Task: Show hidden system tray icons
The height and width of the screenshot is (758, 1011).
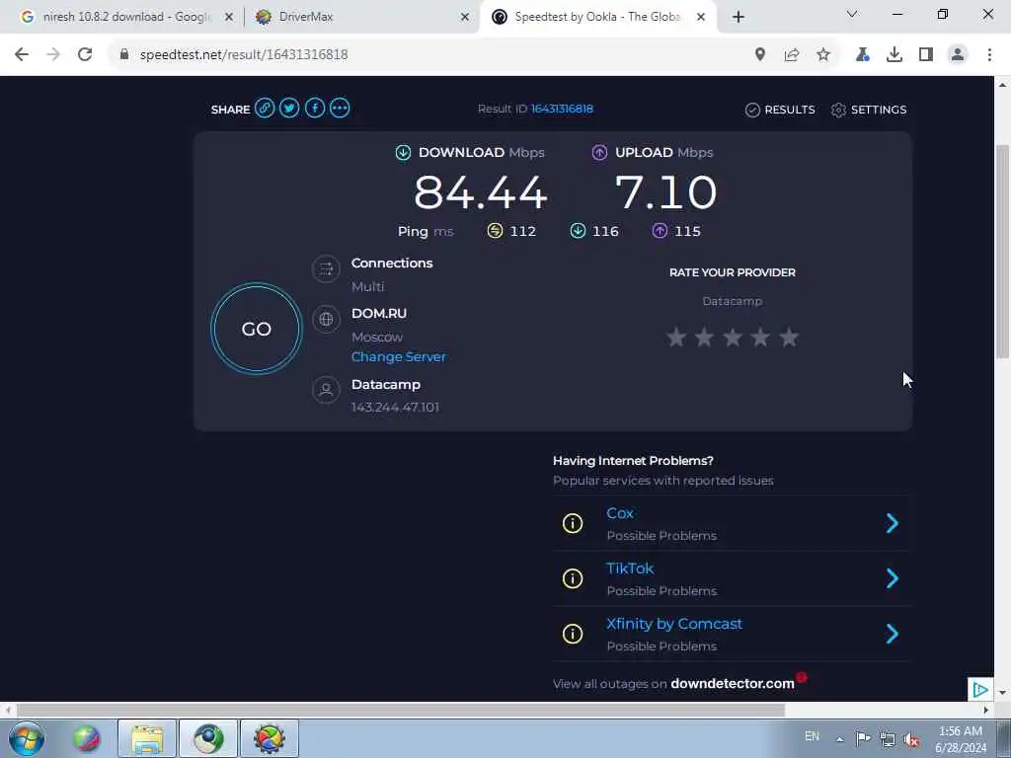Action: [x=839, y=739]
